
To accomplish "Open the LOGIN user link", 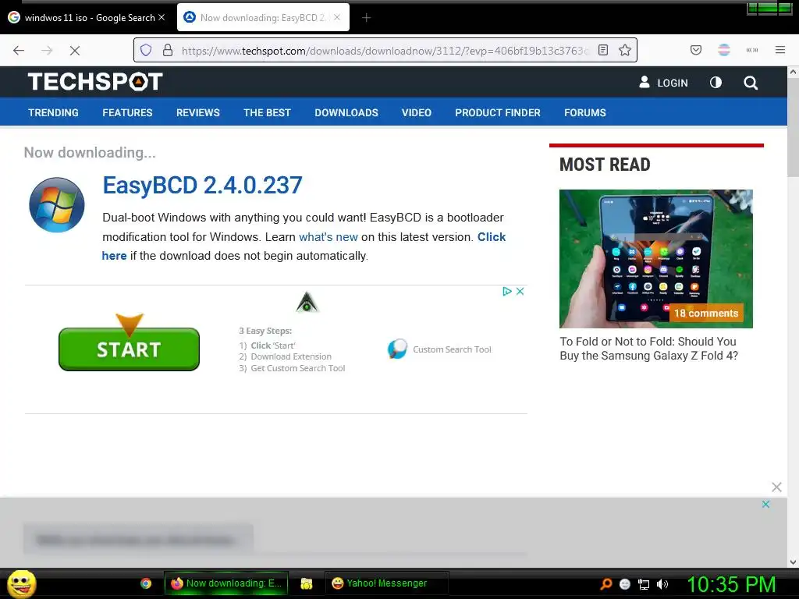I will pyautogui.click(x=663, y=83).
